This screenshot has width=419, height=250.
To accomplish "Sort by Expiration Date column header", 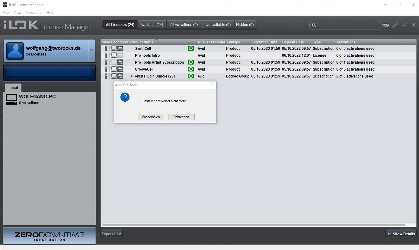I will pyautogui.click(x=264, y=42).
